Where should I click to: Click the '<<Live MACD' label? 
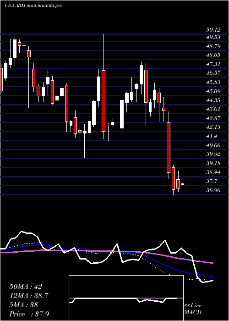point(193,309)
